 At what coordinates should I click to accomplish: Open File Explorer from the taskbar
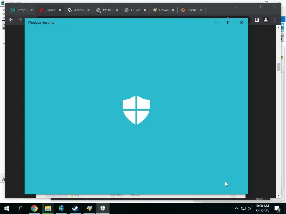(x=48, y=208)
